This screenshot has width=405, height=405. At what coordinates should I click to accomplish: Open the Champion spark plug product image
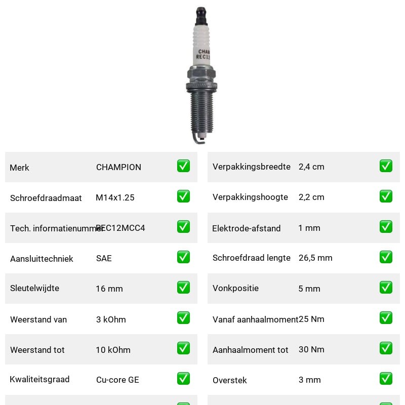(201, 75)
